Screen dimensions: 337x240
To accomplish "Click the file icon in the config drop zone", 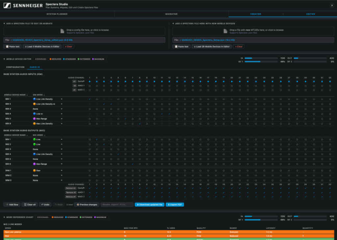I will (62, 31).
